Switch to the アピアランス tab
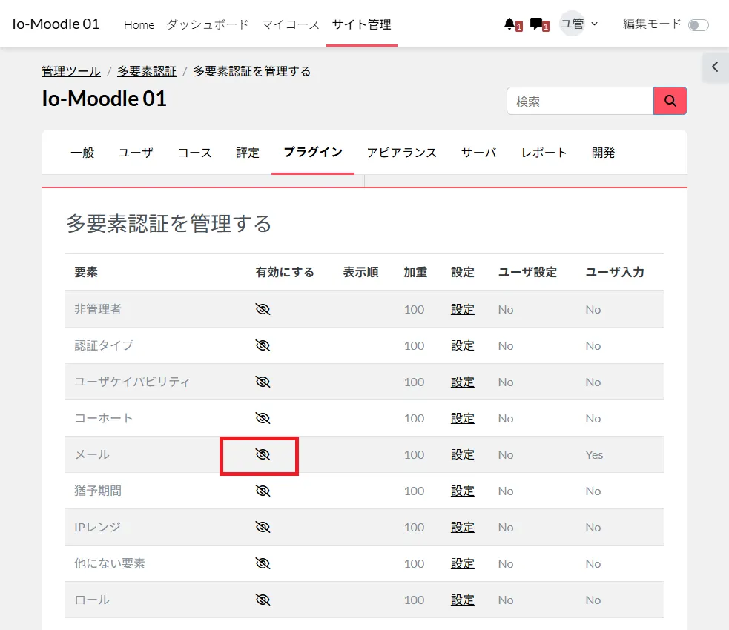Image resolution: width=729 pixels, height=630 pixels. [x=402, y=153]
